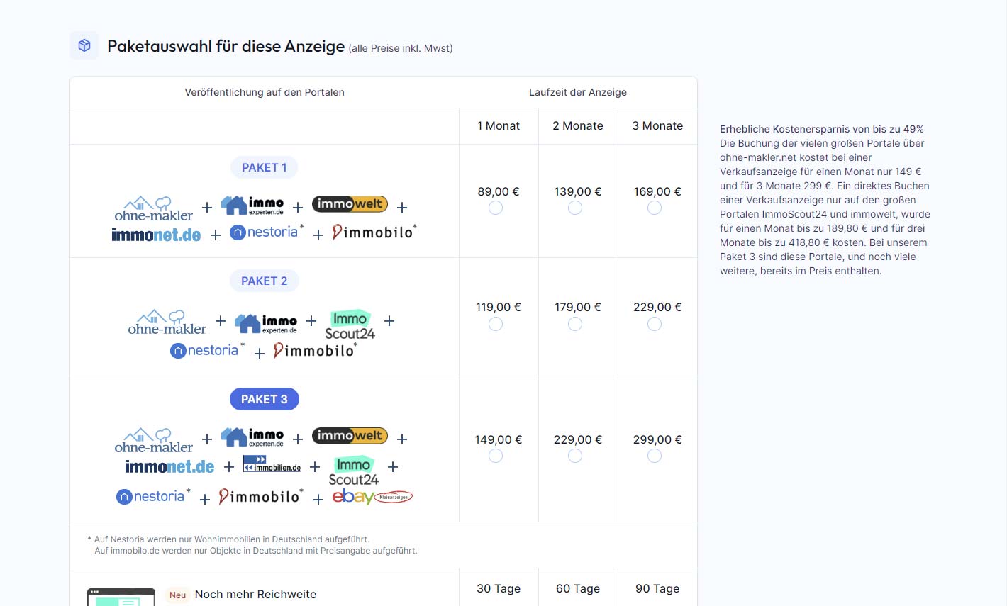Screen dimensions: 1007x606
Task: Click immobilo logo in Paket 1
Action: click(374, 232)
